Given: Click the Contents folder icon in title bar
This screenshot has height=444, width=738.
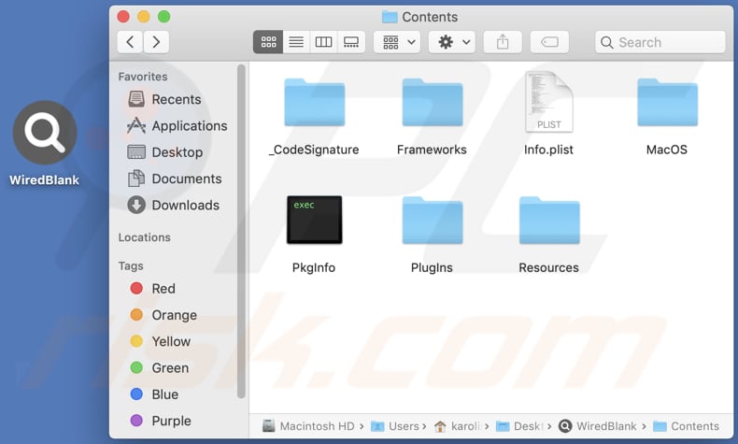Looking at the screenshot, I should click(390, 17).
